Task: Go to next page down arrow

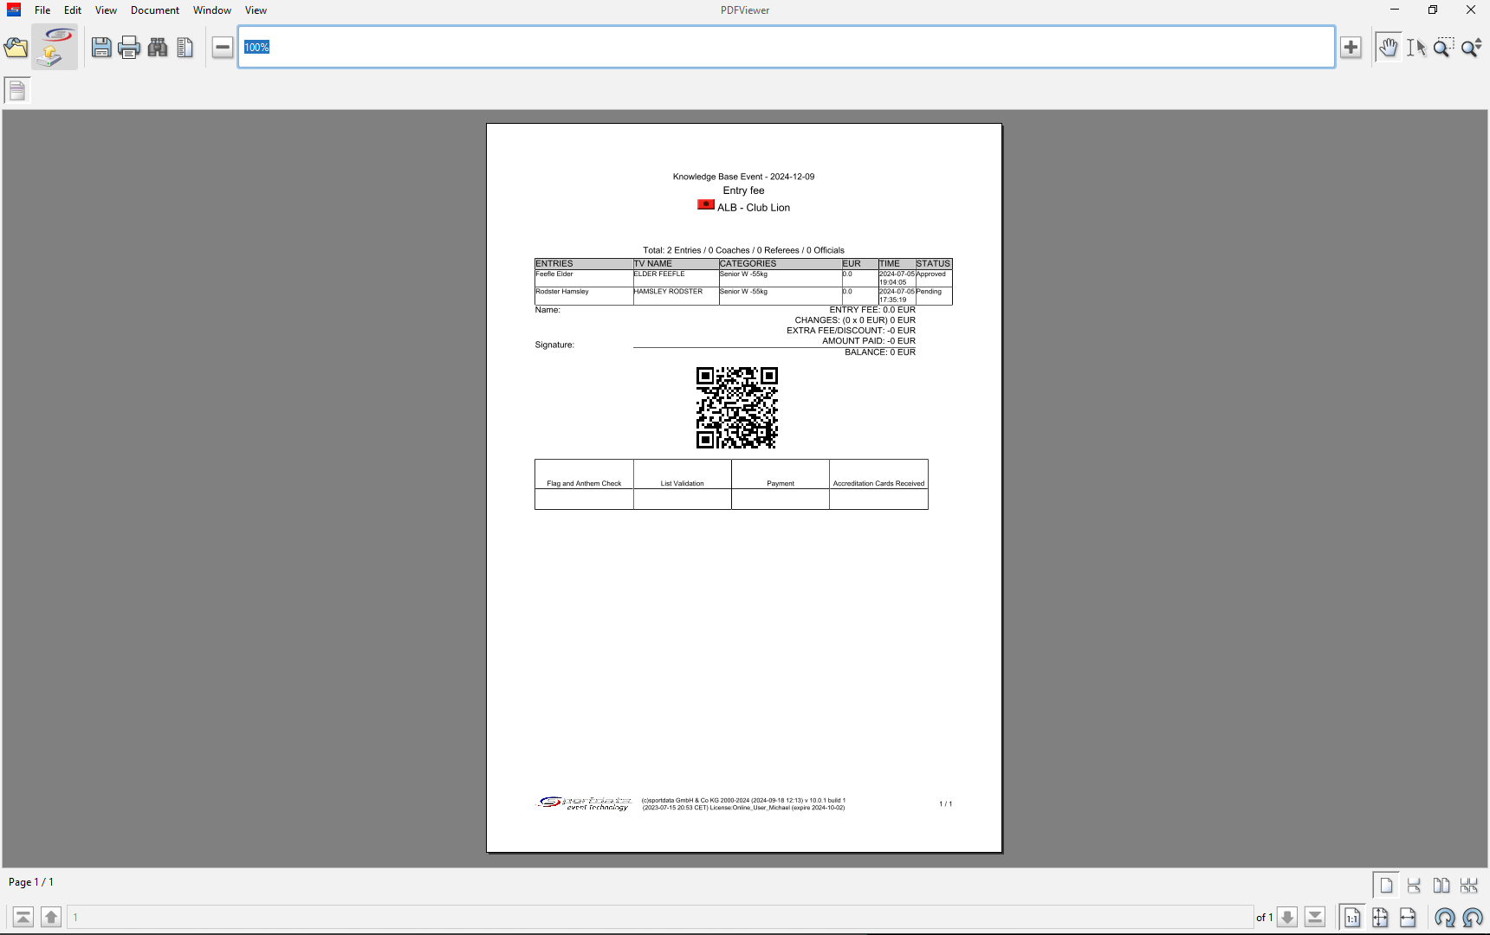Action: (1287, 917)
